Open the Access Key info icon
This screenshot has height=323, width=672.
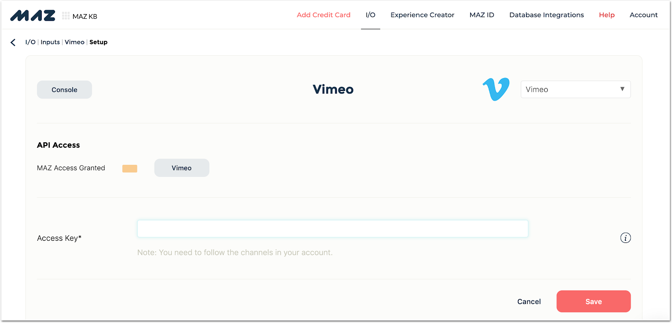pos(625,238)
